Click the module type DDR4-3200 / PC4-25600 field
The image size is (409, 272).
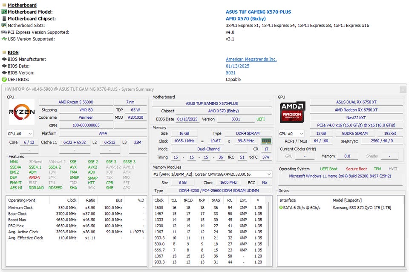(x=219, y=191)
